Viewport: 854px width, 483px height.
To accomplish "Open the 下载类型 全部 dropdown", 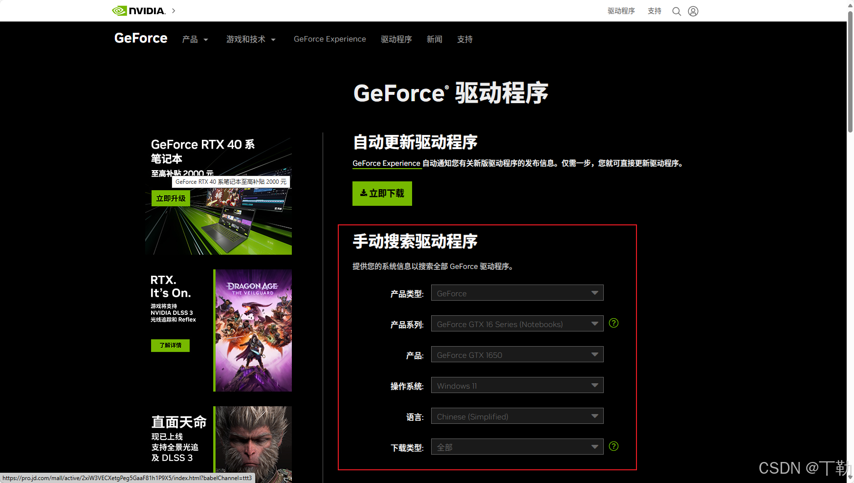I will (x=517, y=447).
